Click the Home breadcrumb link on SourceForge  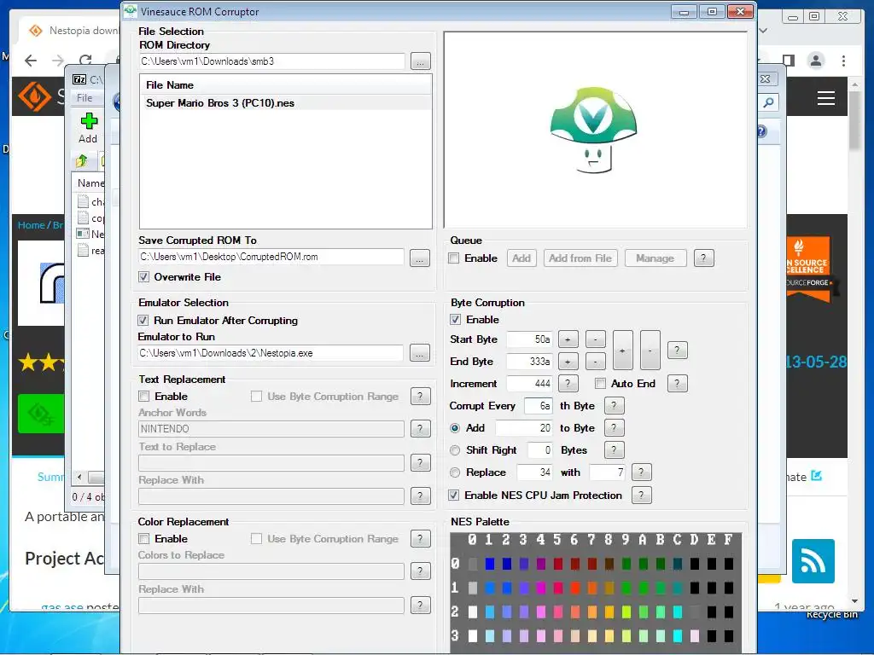31,225
